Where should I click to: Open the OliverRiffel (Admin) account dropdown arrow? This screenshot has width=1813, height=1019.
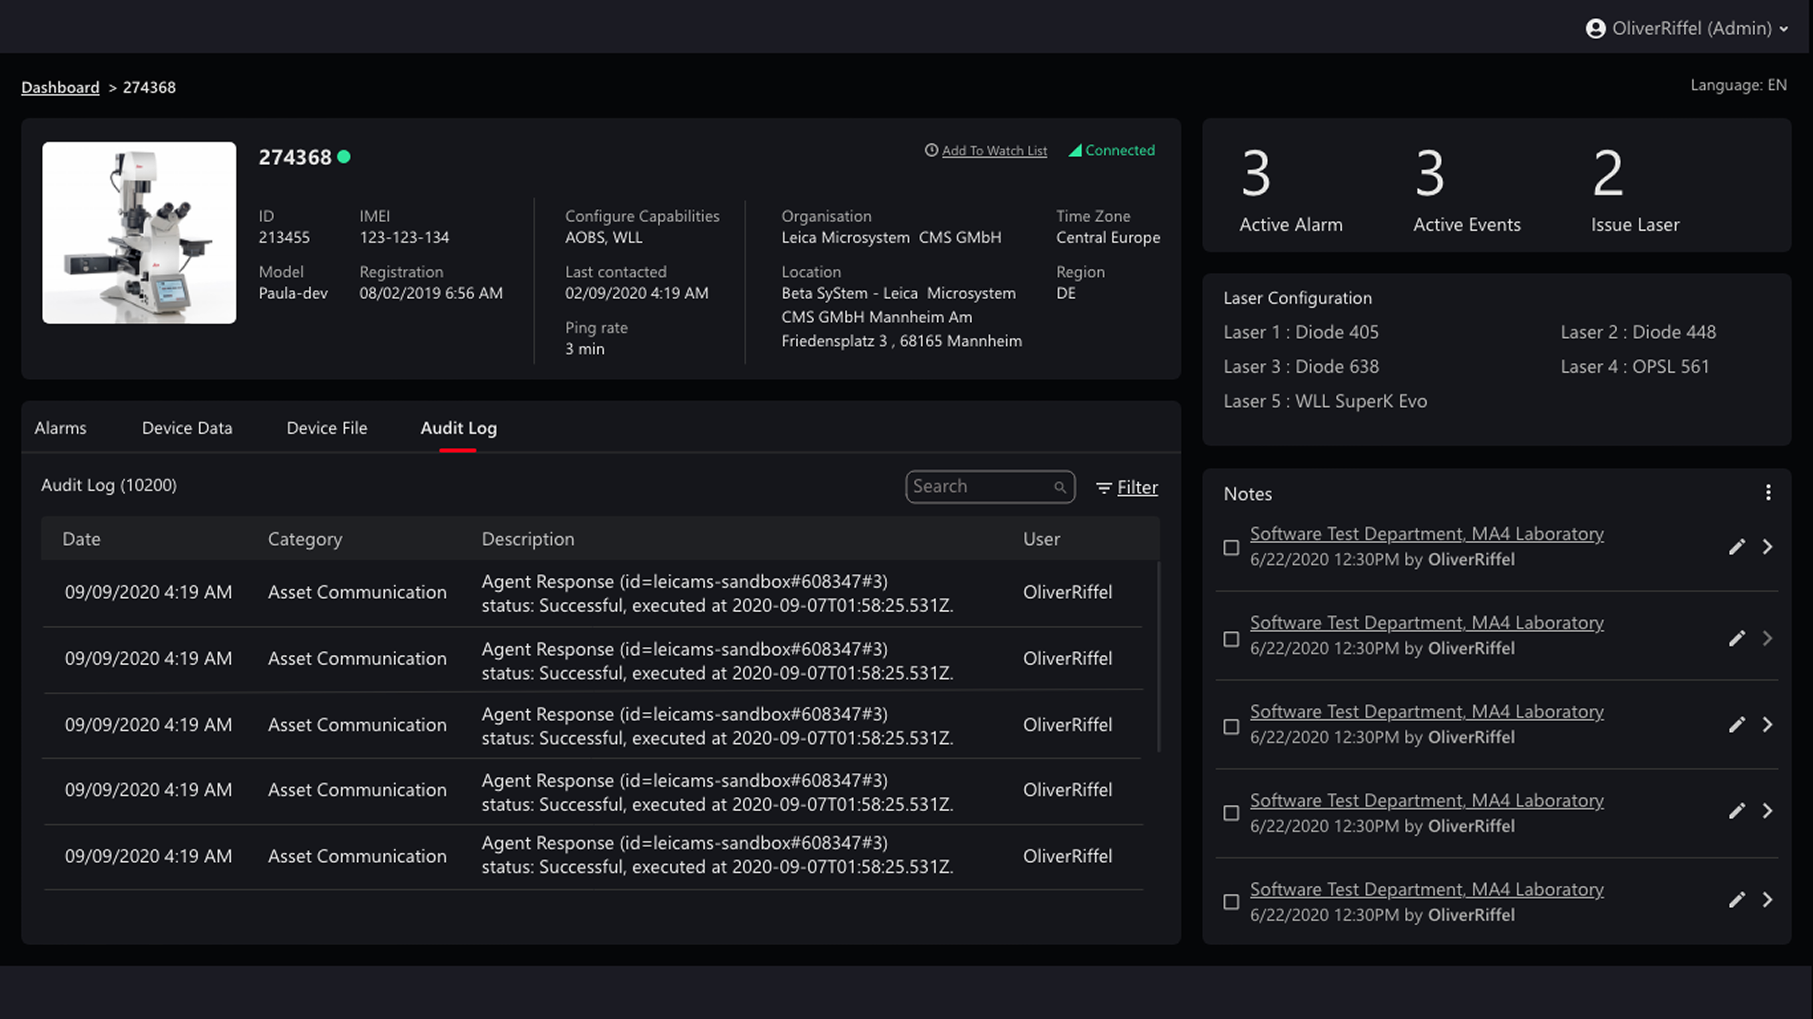[x=1783, y=29]
